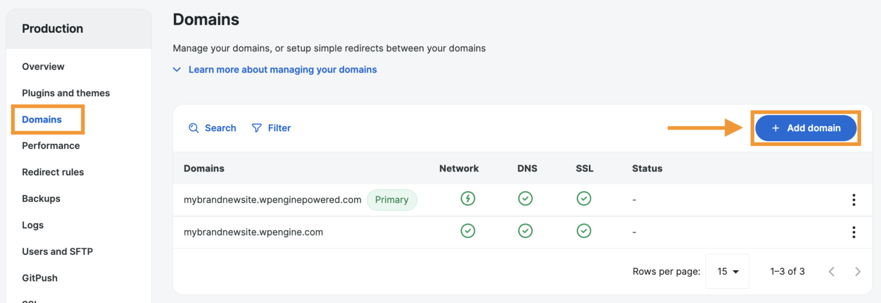
Task: Open Plugins and themes in sidebar
Action: click(x=66, y=93)
